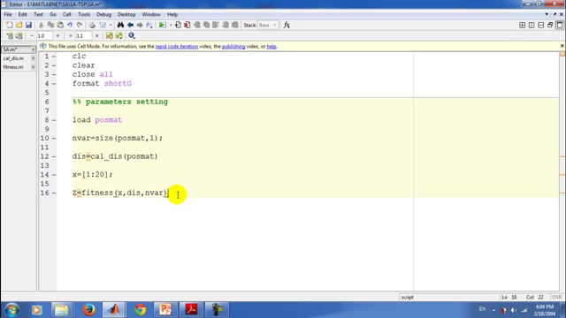The height and width of the screenshot is (318, 566).
Task: Open the show functions list icon
Action: click(x=149, y=25)
